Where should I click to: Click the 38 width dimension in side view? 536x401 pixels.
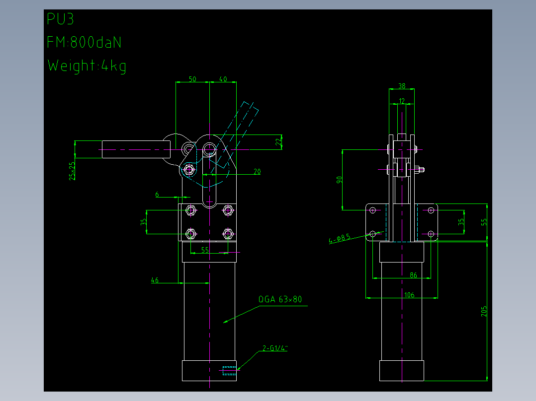[402, 86]
